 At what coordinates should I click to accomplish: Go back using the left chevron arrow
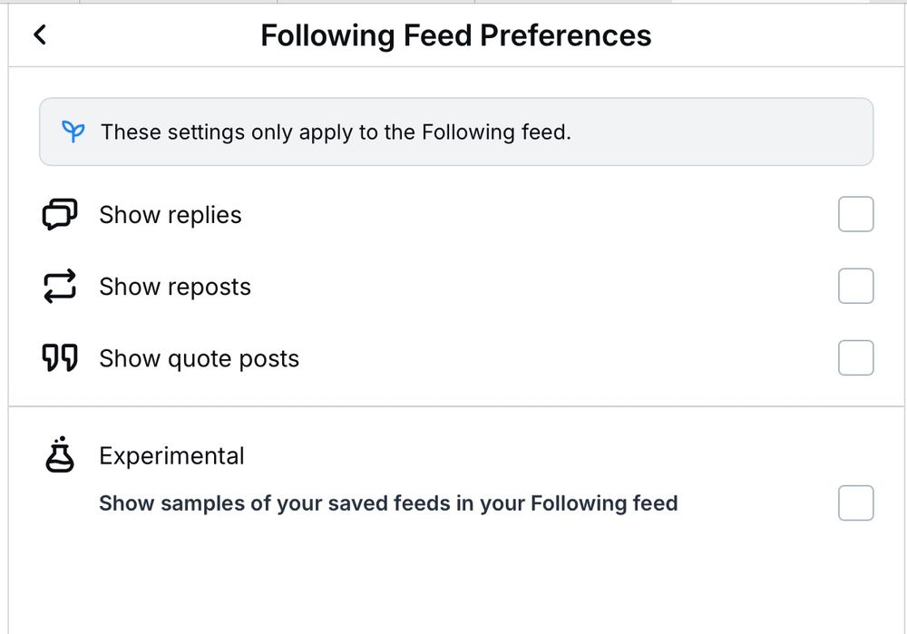click(40, 34)
